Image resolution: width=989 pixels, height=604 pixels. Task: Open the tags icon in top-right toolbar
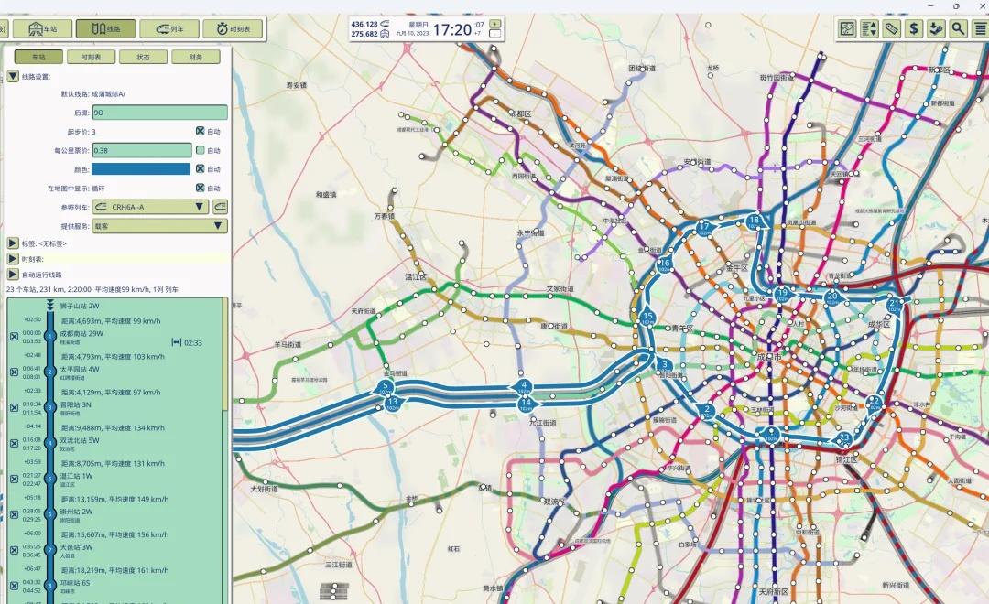click(891, 28)
